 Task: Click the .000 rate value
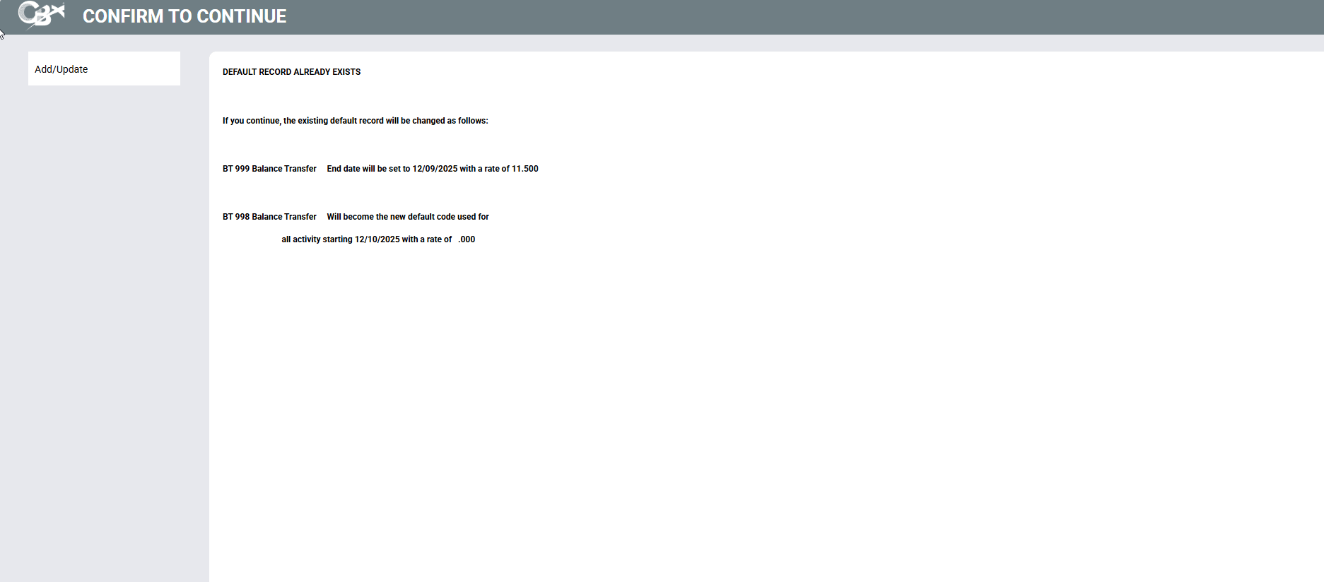click(x=467, y=239)
